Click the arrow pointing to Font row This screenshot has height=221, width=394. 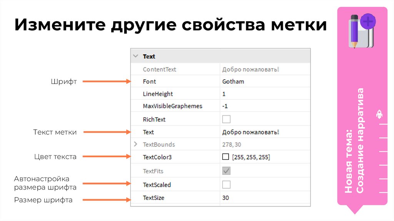point(107,81)
